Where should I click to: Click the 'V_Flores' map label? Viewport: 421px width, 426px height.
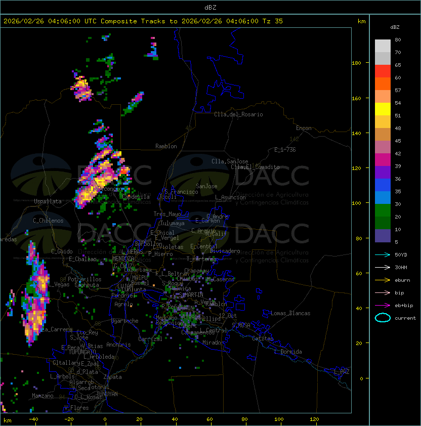[x=76, y=407]
